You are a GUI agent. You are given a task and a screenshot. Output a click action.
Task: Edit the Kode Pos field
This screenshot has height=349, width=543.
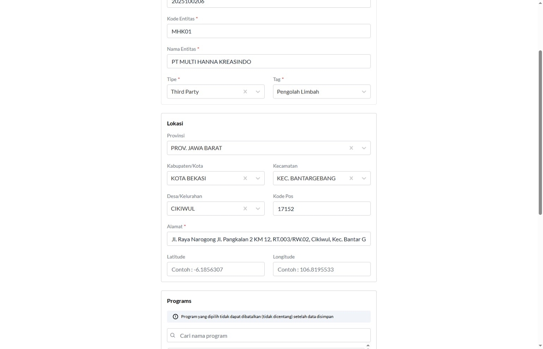[321, 209]
